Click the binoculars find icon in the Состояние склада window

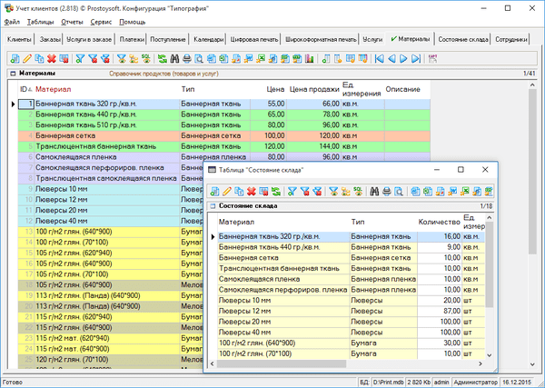click(x=374, y=191)
